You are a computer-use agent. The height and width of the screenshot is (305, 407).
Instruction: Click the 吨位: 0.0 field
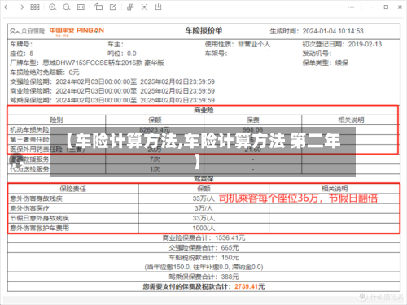pyautogui.click(x=122, y=54)
